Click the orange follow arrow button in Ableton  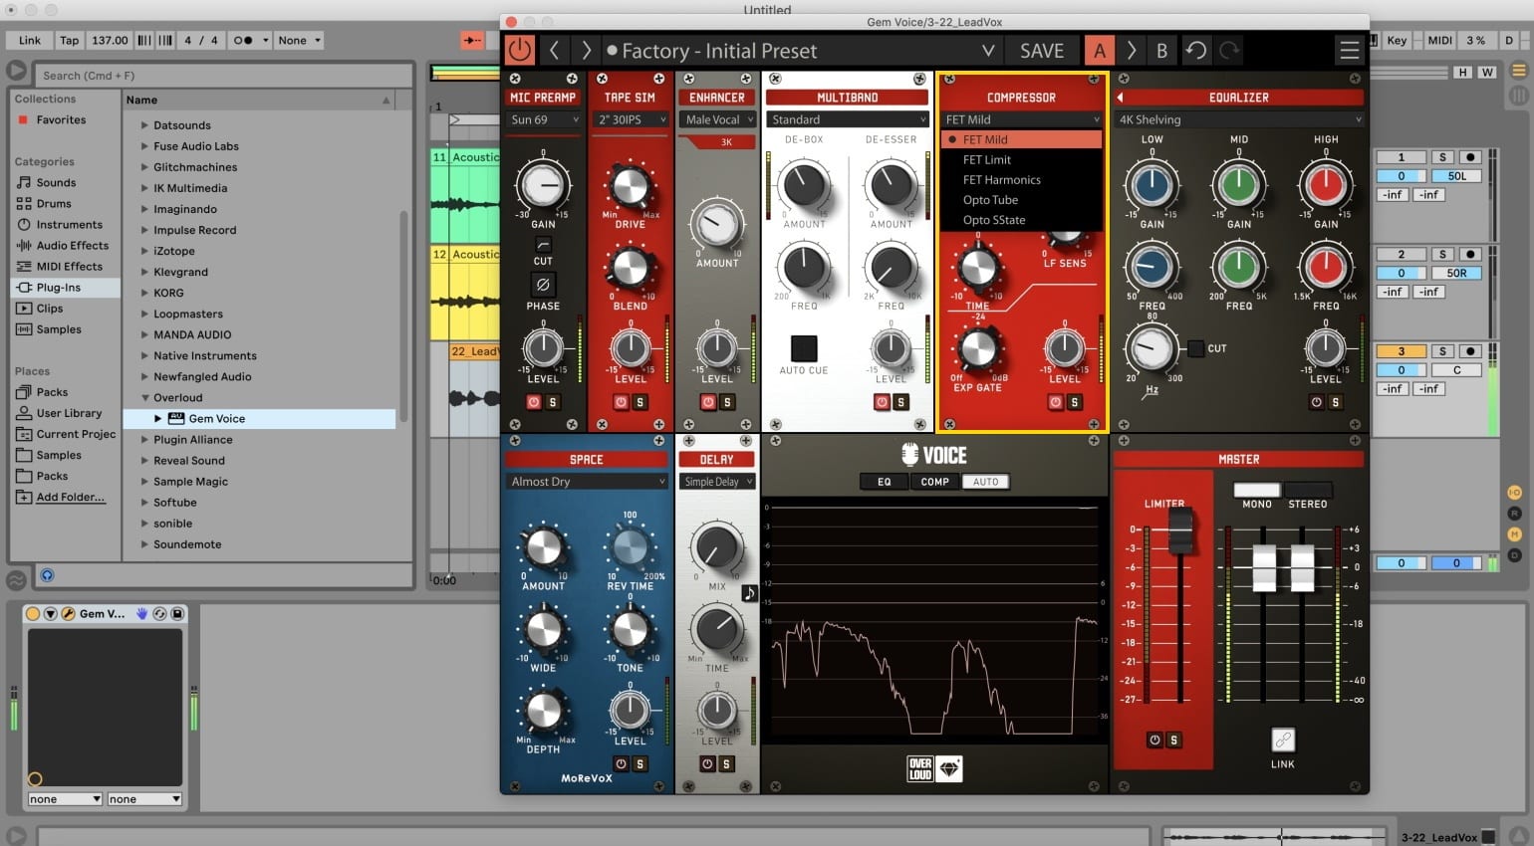(471, 41)
